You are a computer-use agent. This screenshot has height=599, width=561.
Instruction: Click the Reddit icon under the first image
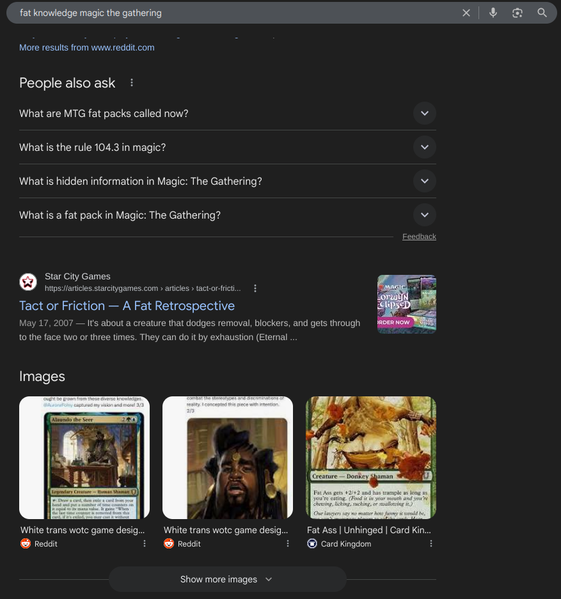(x=26, y=543)
